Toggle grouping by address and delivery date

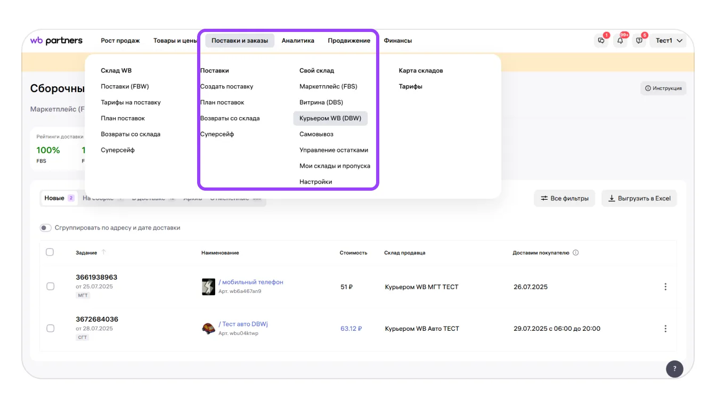[x=45, y=227]
